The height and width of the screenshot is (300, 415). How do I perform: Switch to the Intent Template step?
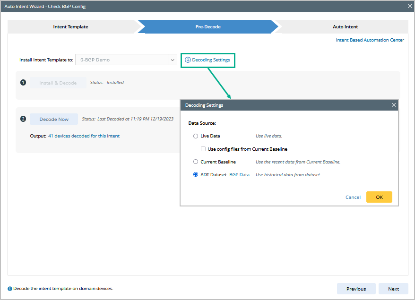pos(70,27)
